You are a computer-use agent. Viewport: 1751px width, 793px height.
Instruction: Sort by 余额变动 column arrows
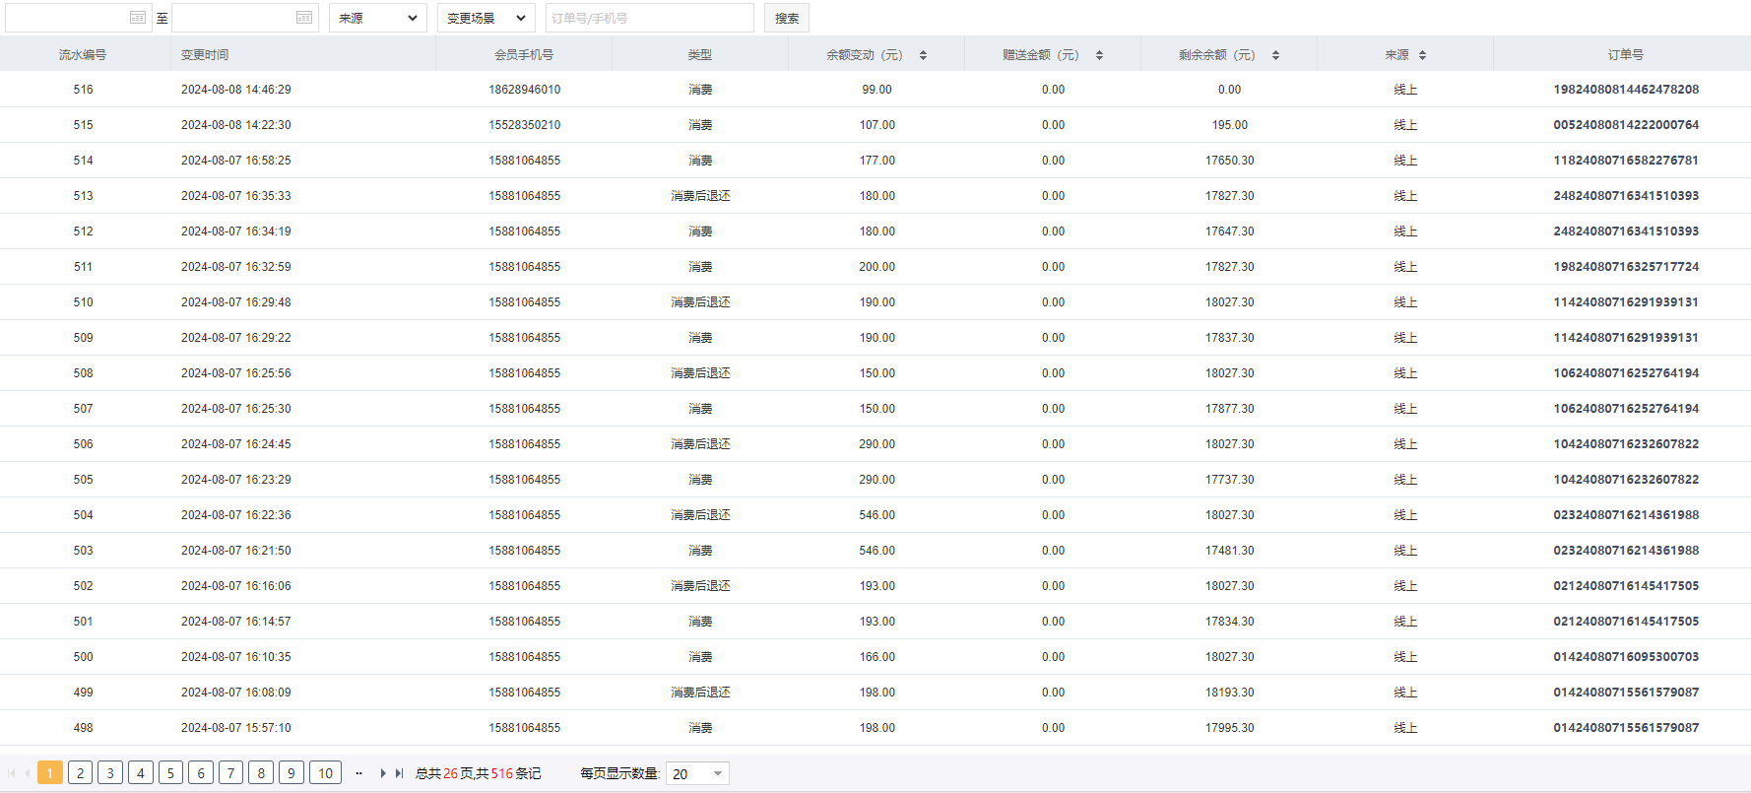pyautogui.click(x=923, y=55)
